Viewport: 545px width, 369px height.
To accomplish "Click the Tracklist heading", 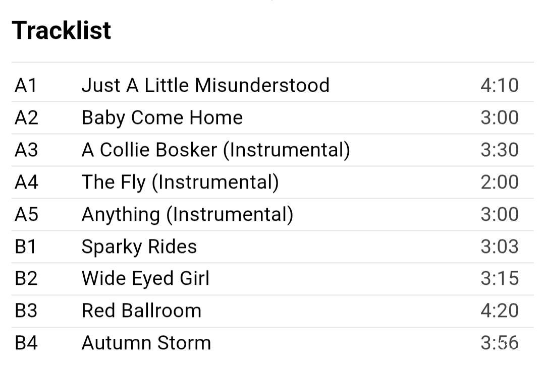I will tap(61, 30).
